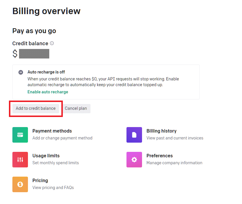Click View past and current invoices text
The width and height of the screenshot is (242, 204).
point(174,138)
